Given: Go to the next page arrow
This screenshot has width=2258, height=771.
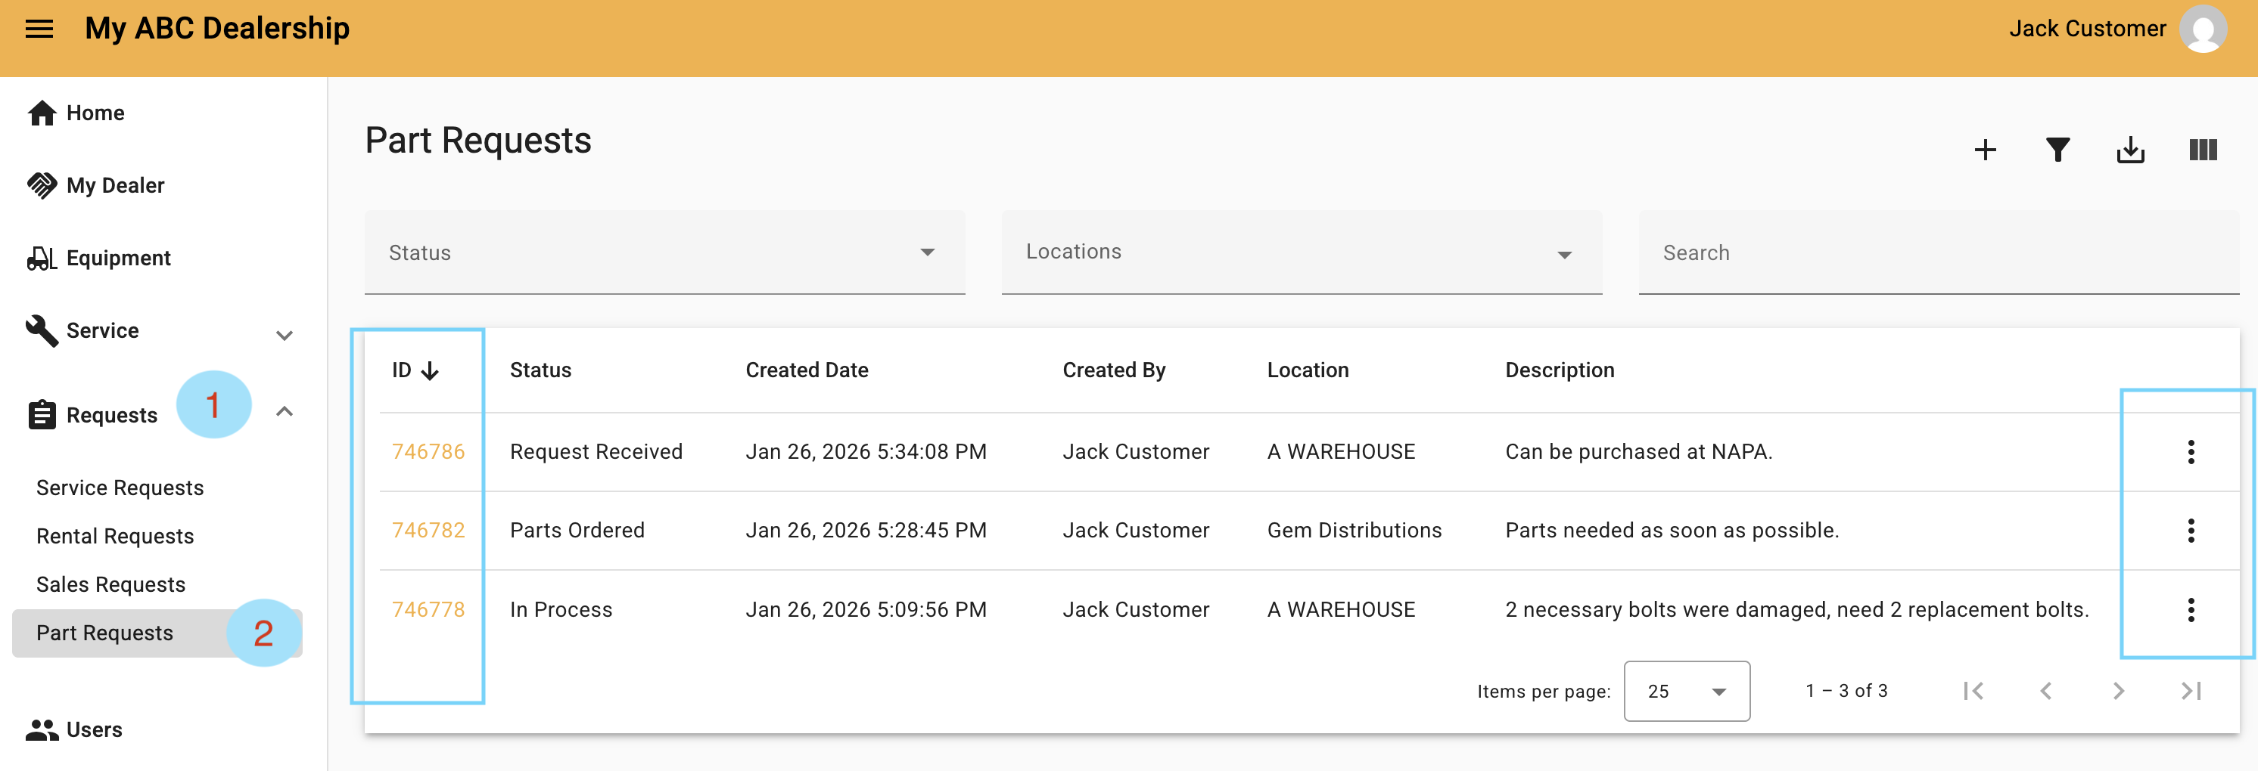Looking at the screenshot, I should [x=2118, y=692].
